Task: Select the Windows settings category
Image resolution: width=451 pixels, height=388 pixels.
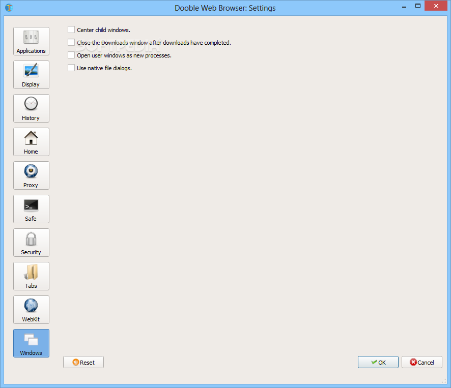Action: [x=31, y=343]
